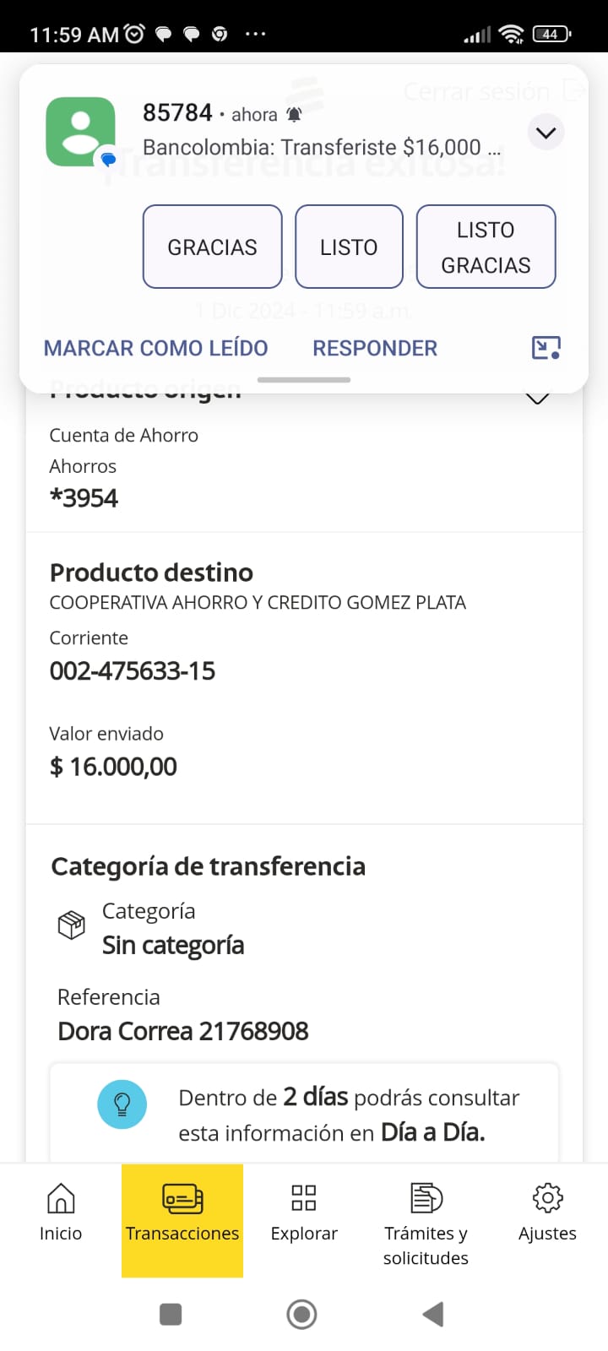
Task: Tap RESPONDER to reply to the message
Action: (375, 348)
